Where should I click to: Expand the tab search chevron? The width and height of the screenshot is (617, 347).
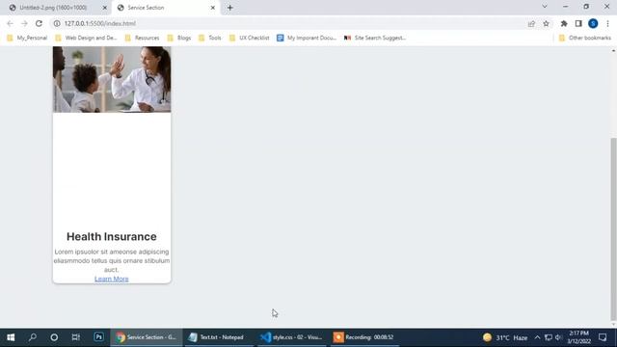tap(545, 7)
